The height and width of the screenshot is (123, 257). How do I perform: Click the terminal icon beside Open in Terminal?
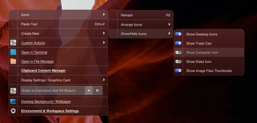(13, 52)
